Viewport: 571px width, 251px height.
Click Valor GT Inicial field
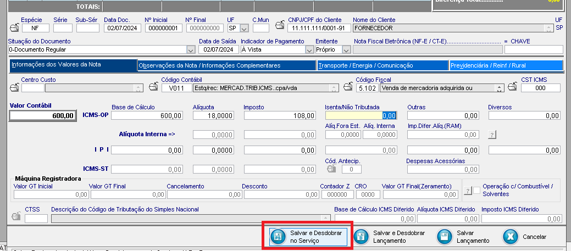pos(51,194)
